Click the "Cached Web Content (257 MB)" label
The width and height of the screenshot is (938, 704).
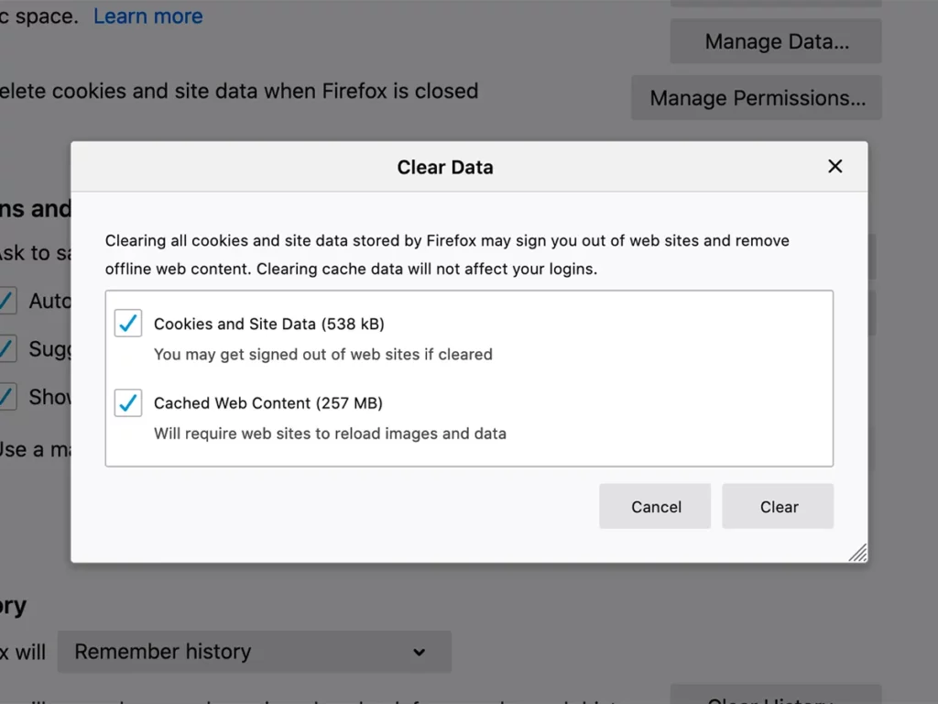point(267,403)
